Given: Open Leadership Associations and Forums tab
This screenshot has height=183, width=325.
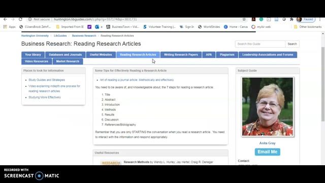Looking at the screenshot, I should point(268,55).
